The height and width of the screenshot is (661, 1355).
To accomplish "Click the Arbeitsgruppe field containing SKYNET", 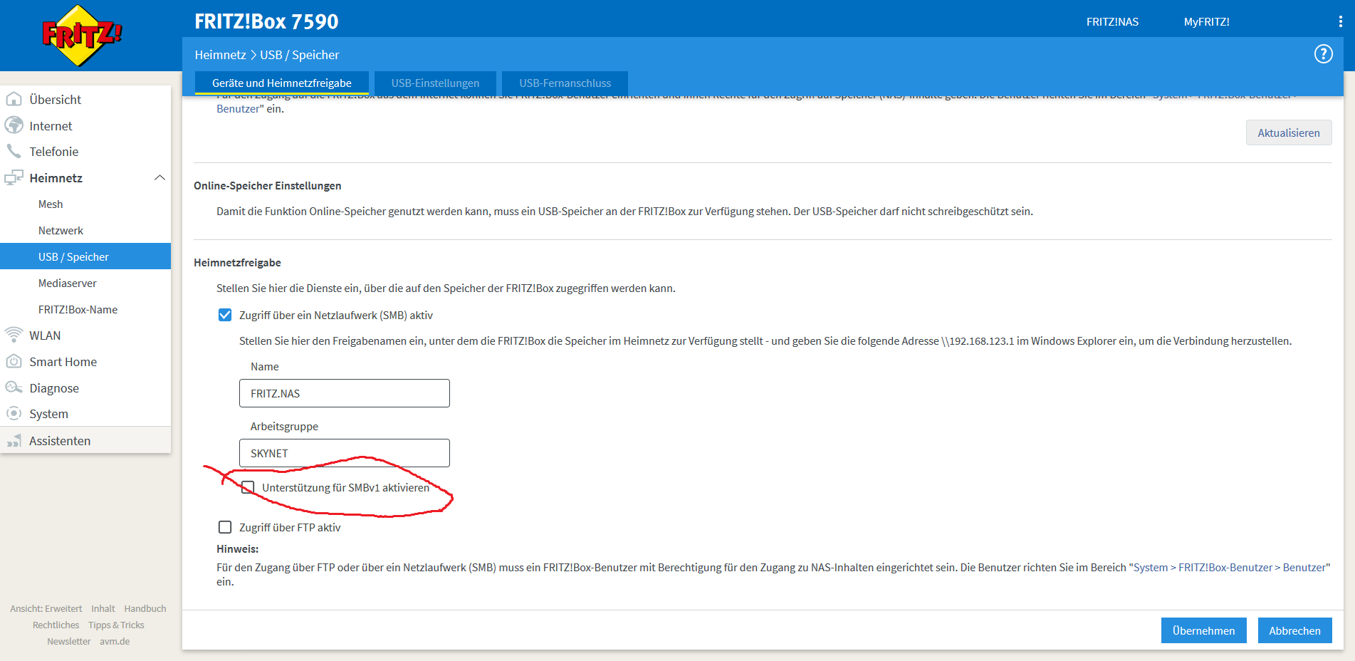I will click(344, 453).
